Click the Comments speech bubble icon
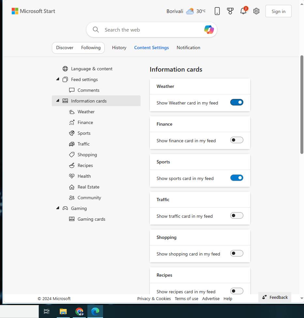This screenshot has width=304, height=318. click(72, 90)
